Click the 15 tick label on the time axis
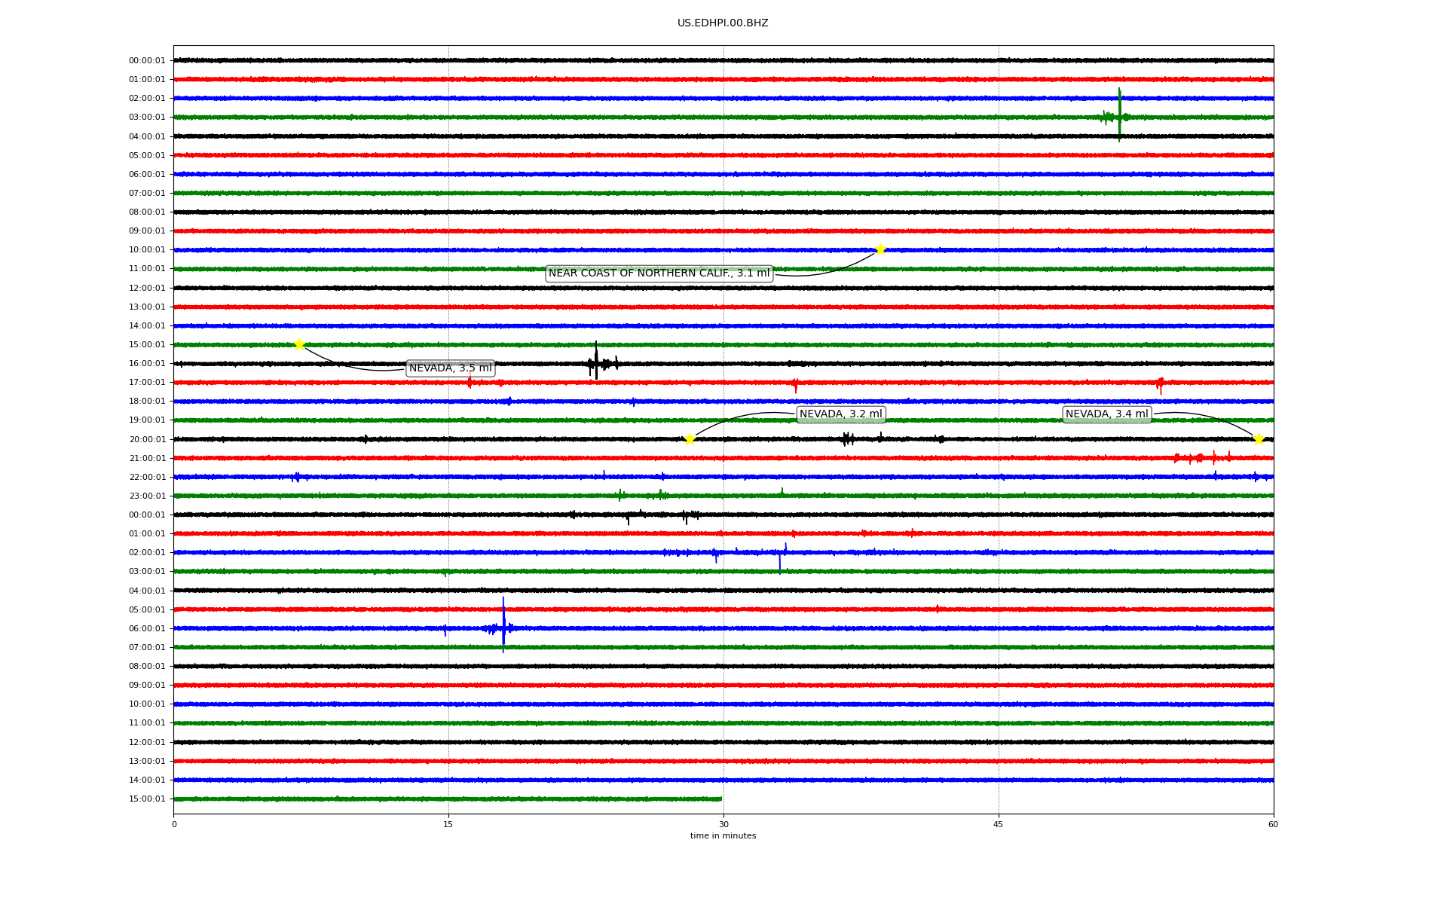The height and width of the screenshot is (904, 1447). coord(448,824)
